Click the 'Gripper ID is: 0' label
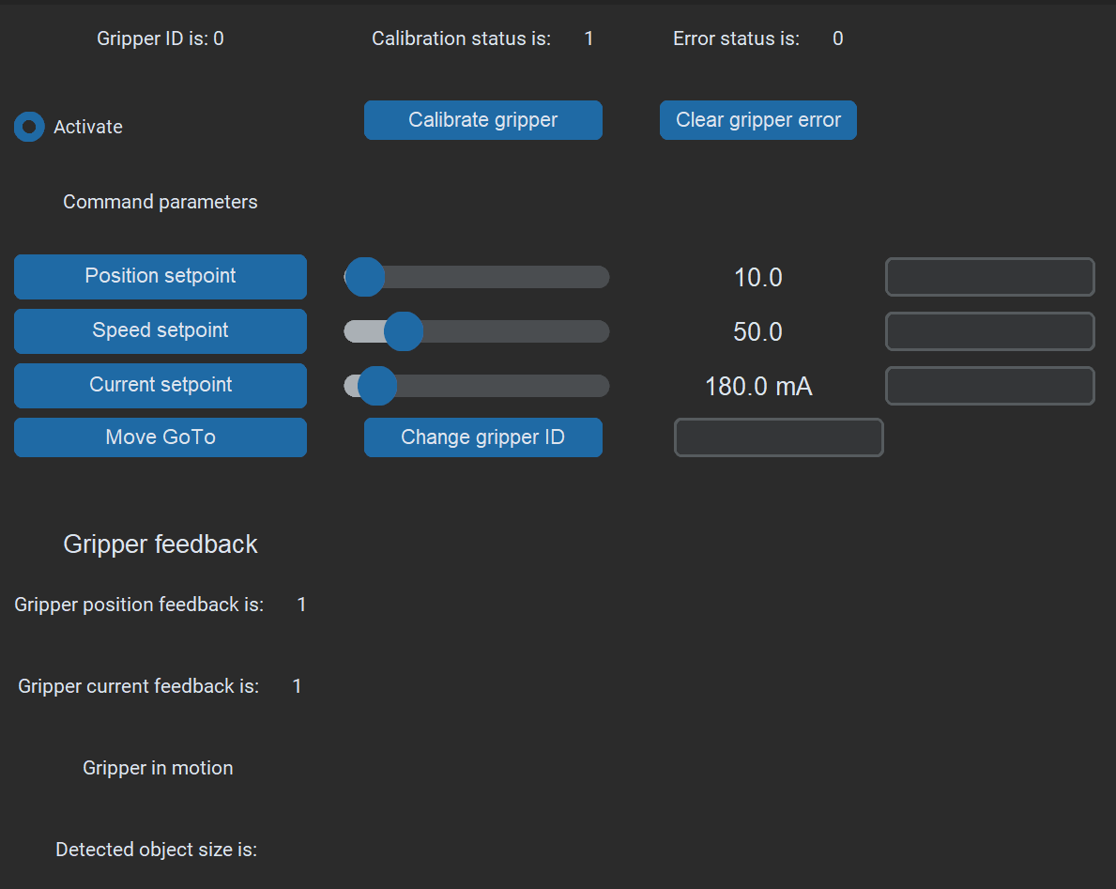 161,38
